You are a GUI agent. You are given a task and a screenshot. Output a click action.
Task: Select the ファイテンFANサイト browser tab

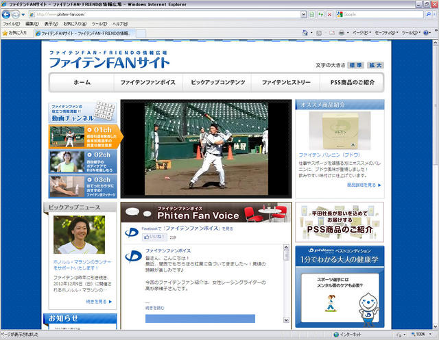pyautogui.click(x=84, y=34)
